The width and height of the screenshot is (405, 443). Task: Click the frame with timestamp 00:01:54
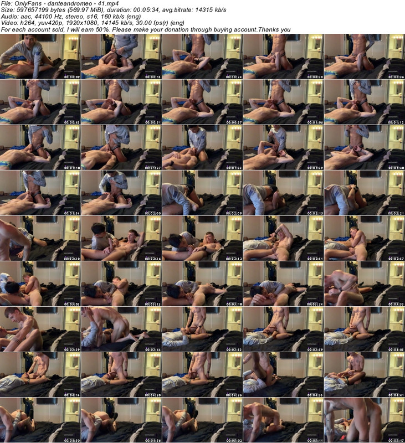pos(40,192)
